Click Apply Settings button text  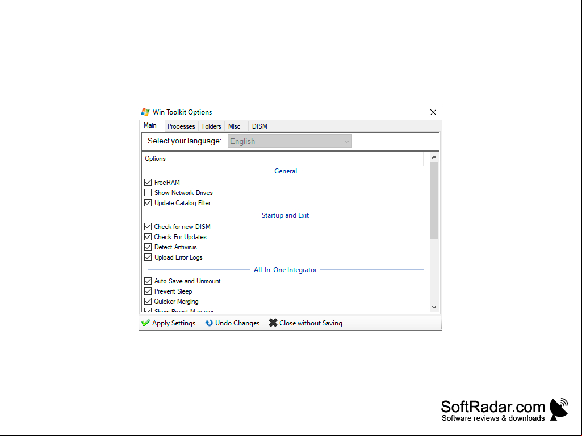[x=174, y=323]
